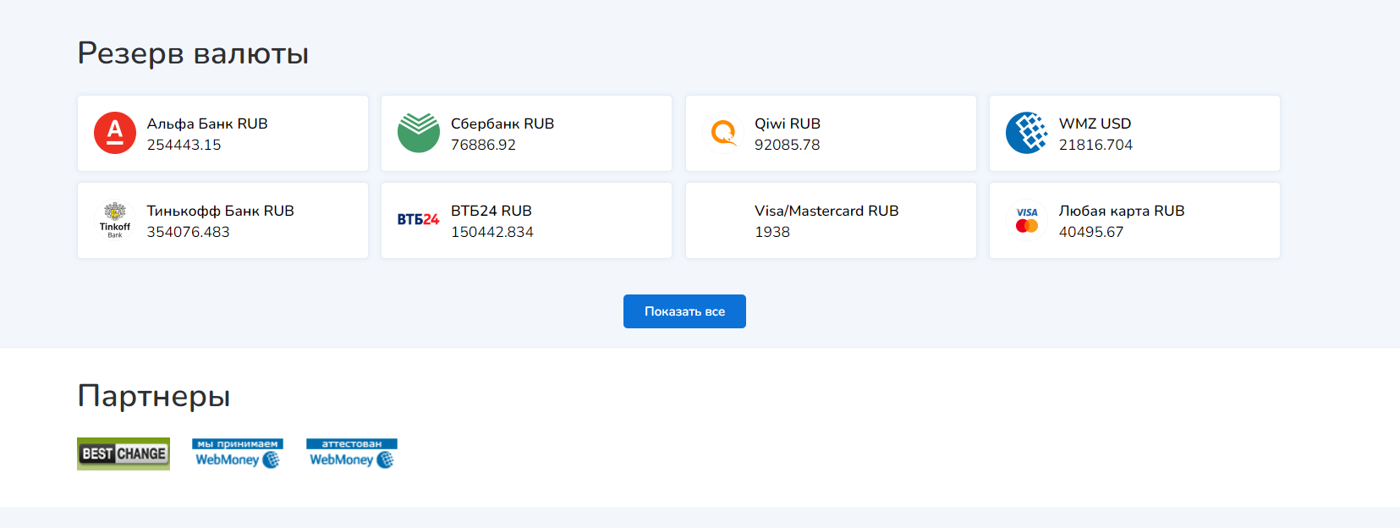Image resolution: width=1400 pixels, height=528 pixels.
Task: Click the reserve value 1938
Action: click(772, 232)
